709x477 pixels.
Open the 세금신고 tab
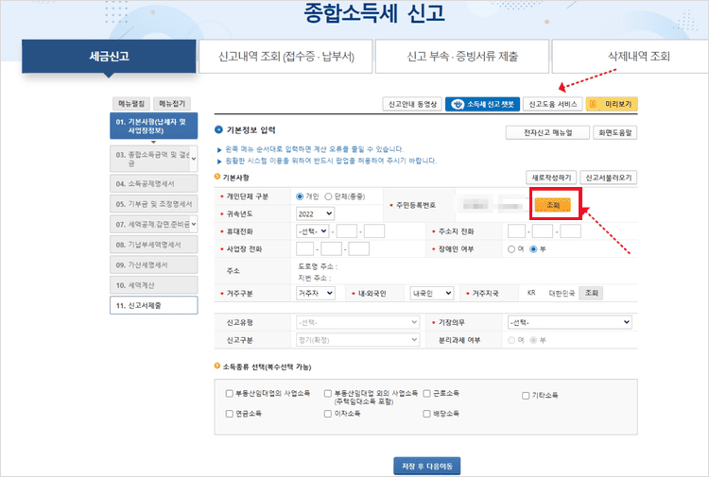pyautogui.click(x=109, y=56)
